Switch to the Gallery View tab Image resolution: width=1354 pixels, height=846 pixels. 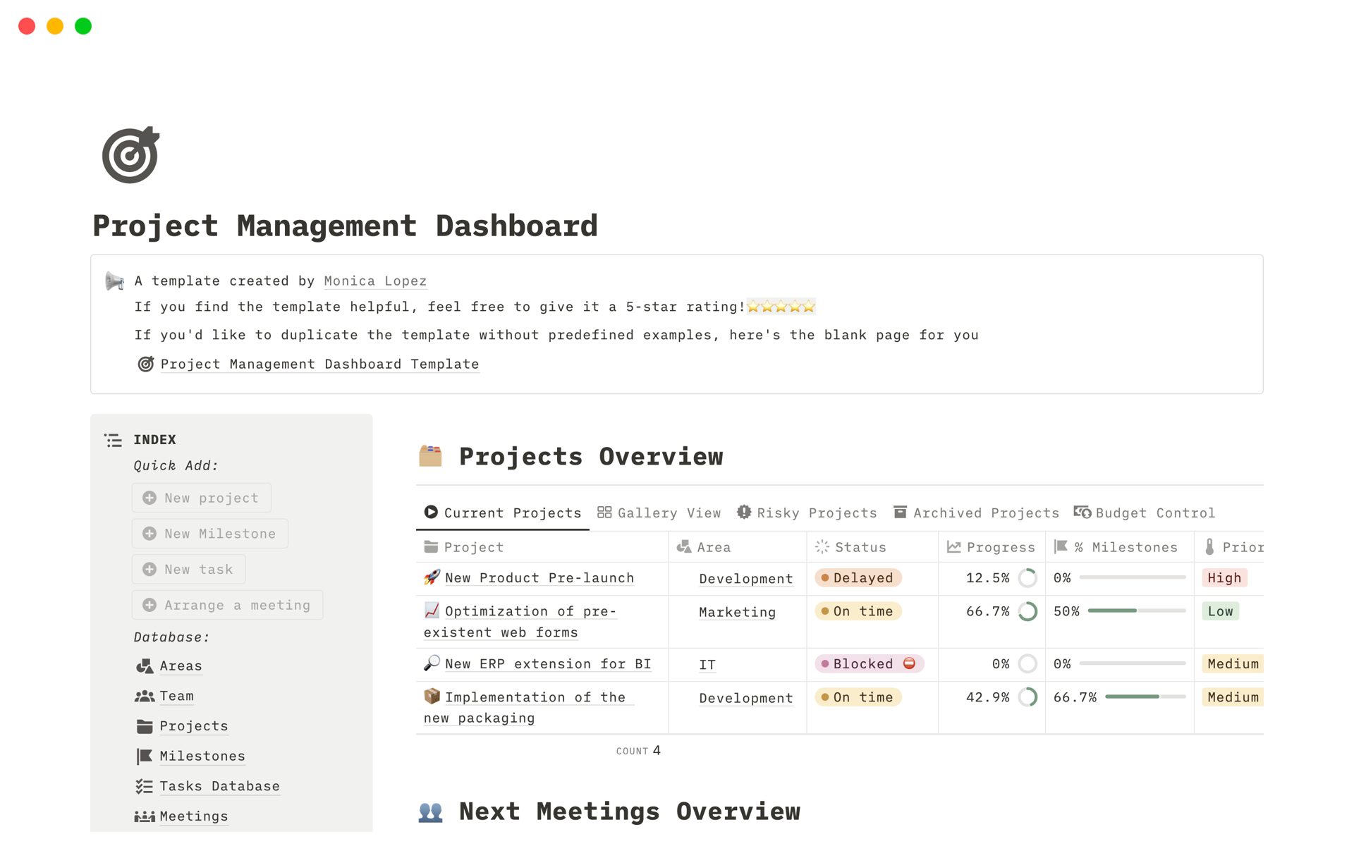(661, 512)
